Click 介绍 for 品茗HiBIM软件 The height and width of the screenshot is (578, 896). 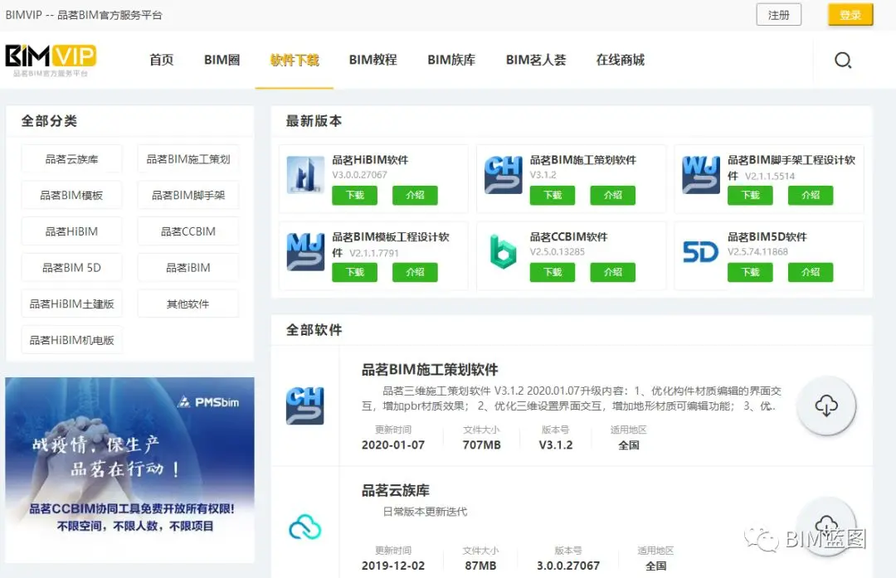pyautogui.click(x=415, y=195)
